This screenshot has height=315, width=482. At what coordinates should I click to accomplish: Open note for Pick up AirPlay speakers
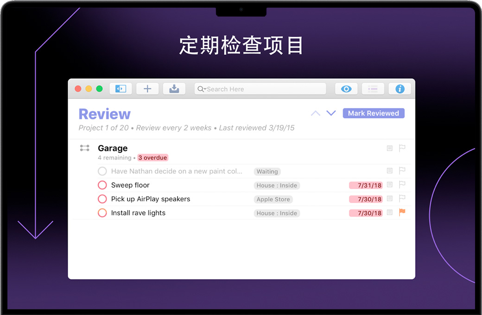390,198
